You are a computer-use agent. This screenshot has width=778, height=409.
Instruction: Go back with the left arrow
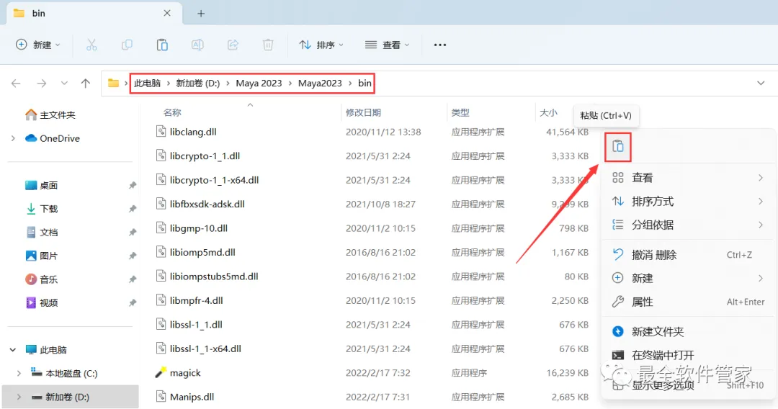[x=16, y=84]
